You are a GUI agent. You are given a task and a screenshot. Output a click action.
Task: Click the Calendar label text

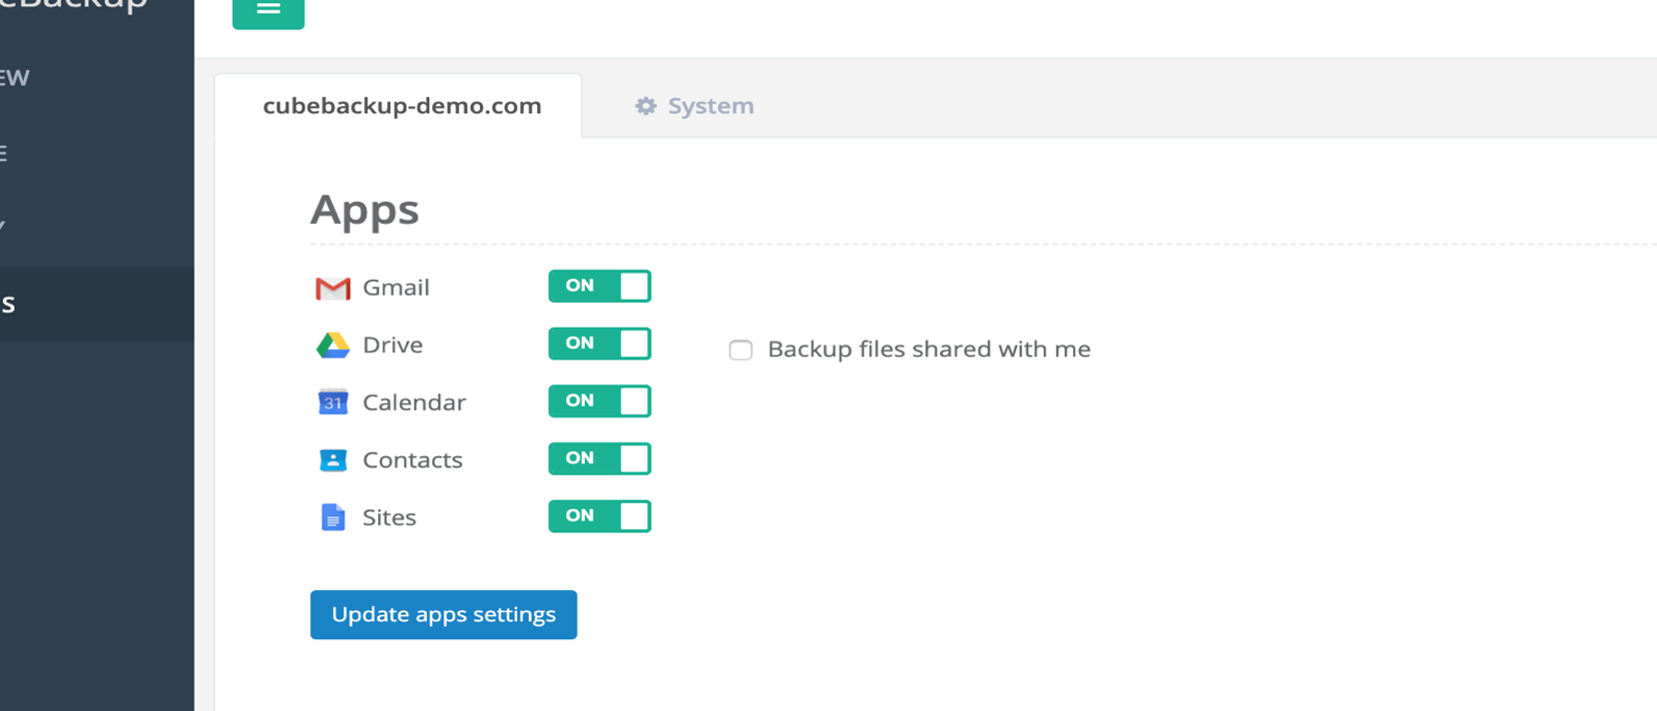coord(414,402)
